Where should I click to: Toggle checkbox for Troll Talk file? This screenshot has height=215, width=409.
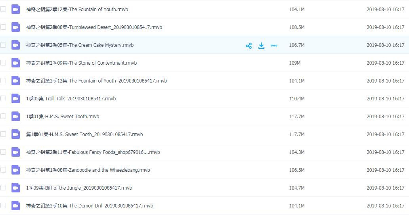click(3, 98)
